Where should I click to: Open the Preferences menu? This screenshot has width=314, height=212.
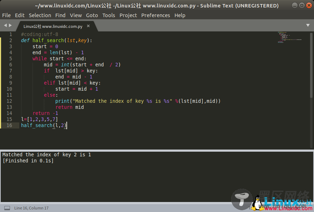156,15
